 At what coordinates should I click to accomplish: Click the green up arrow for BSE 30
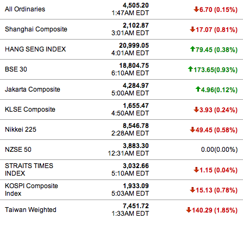(190, 69)
